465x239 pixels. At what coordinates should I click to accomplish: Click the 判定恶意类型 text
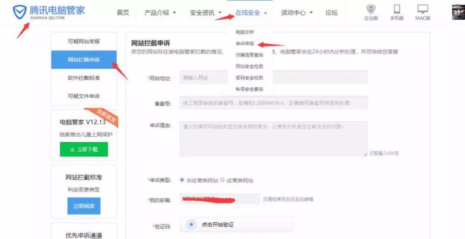[84, 190]
